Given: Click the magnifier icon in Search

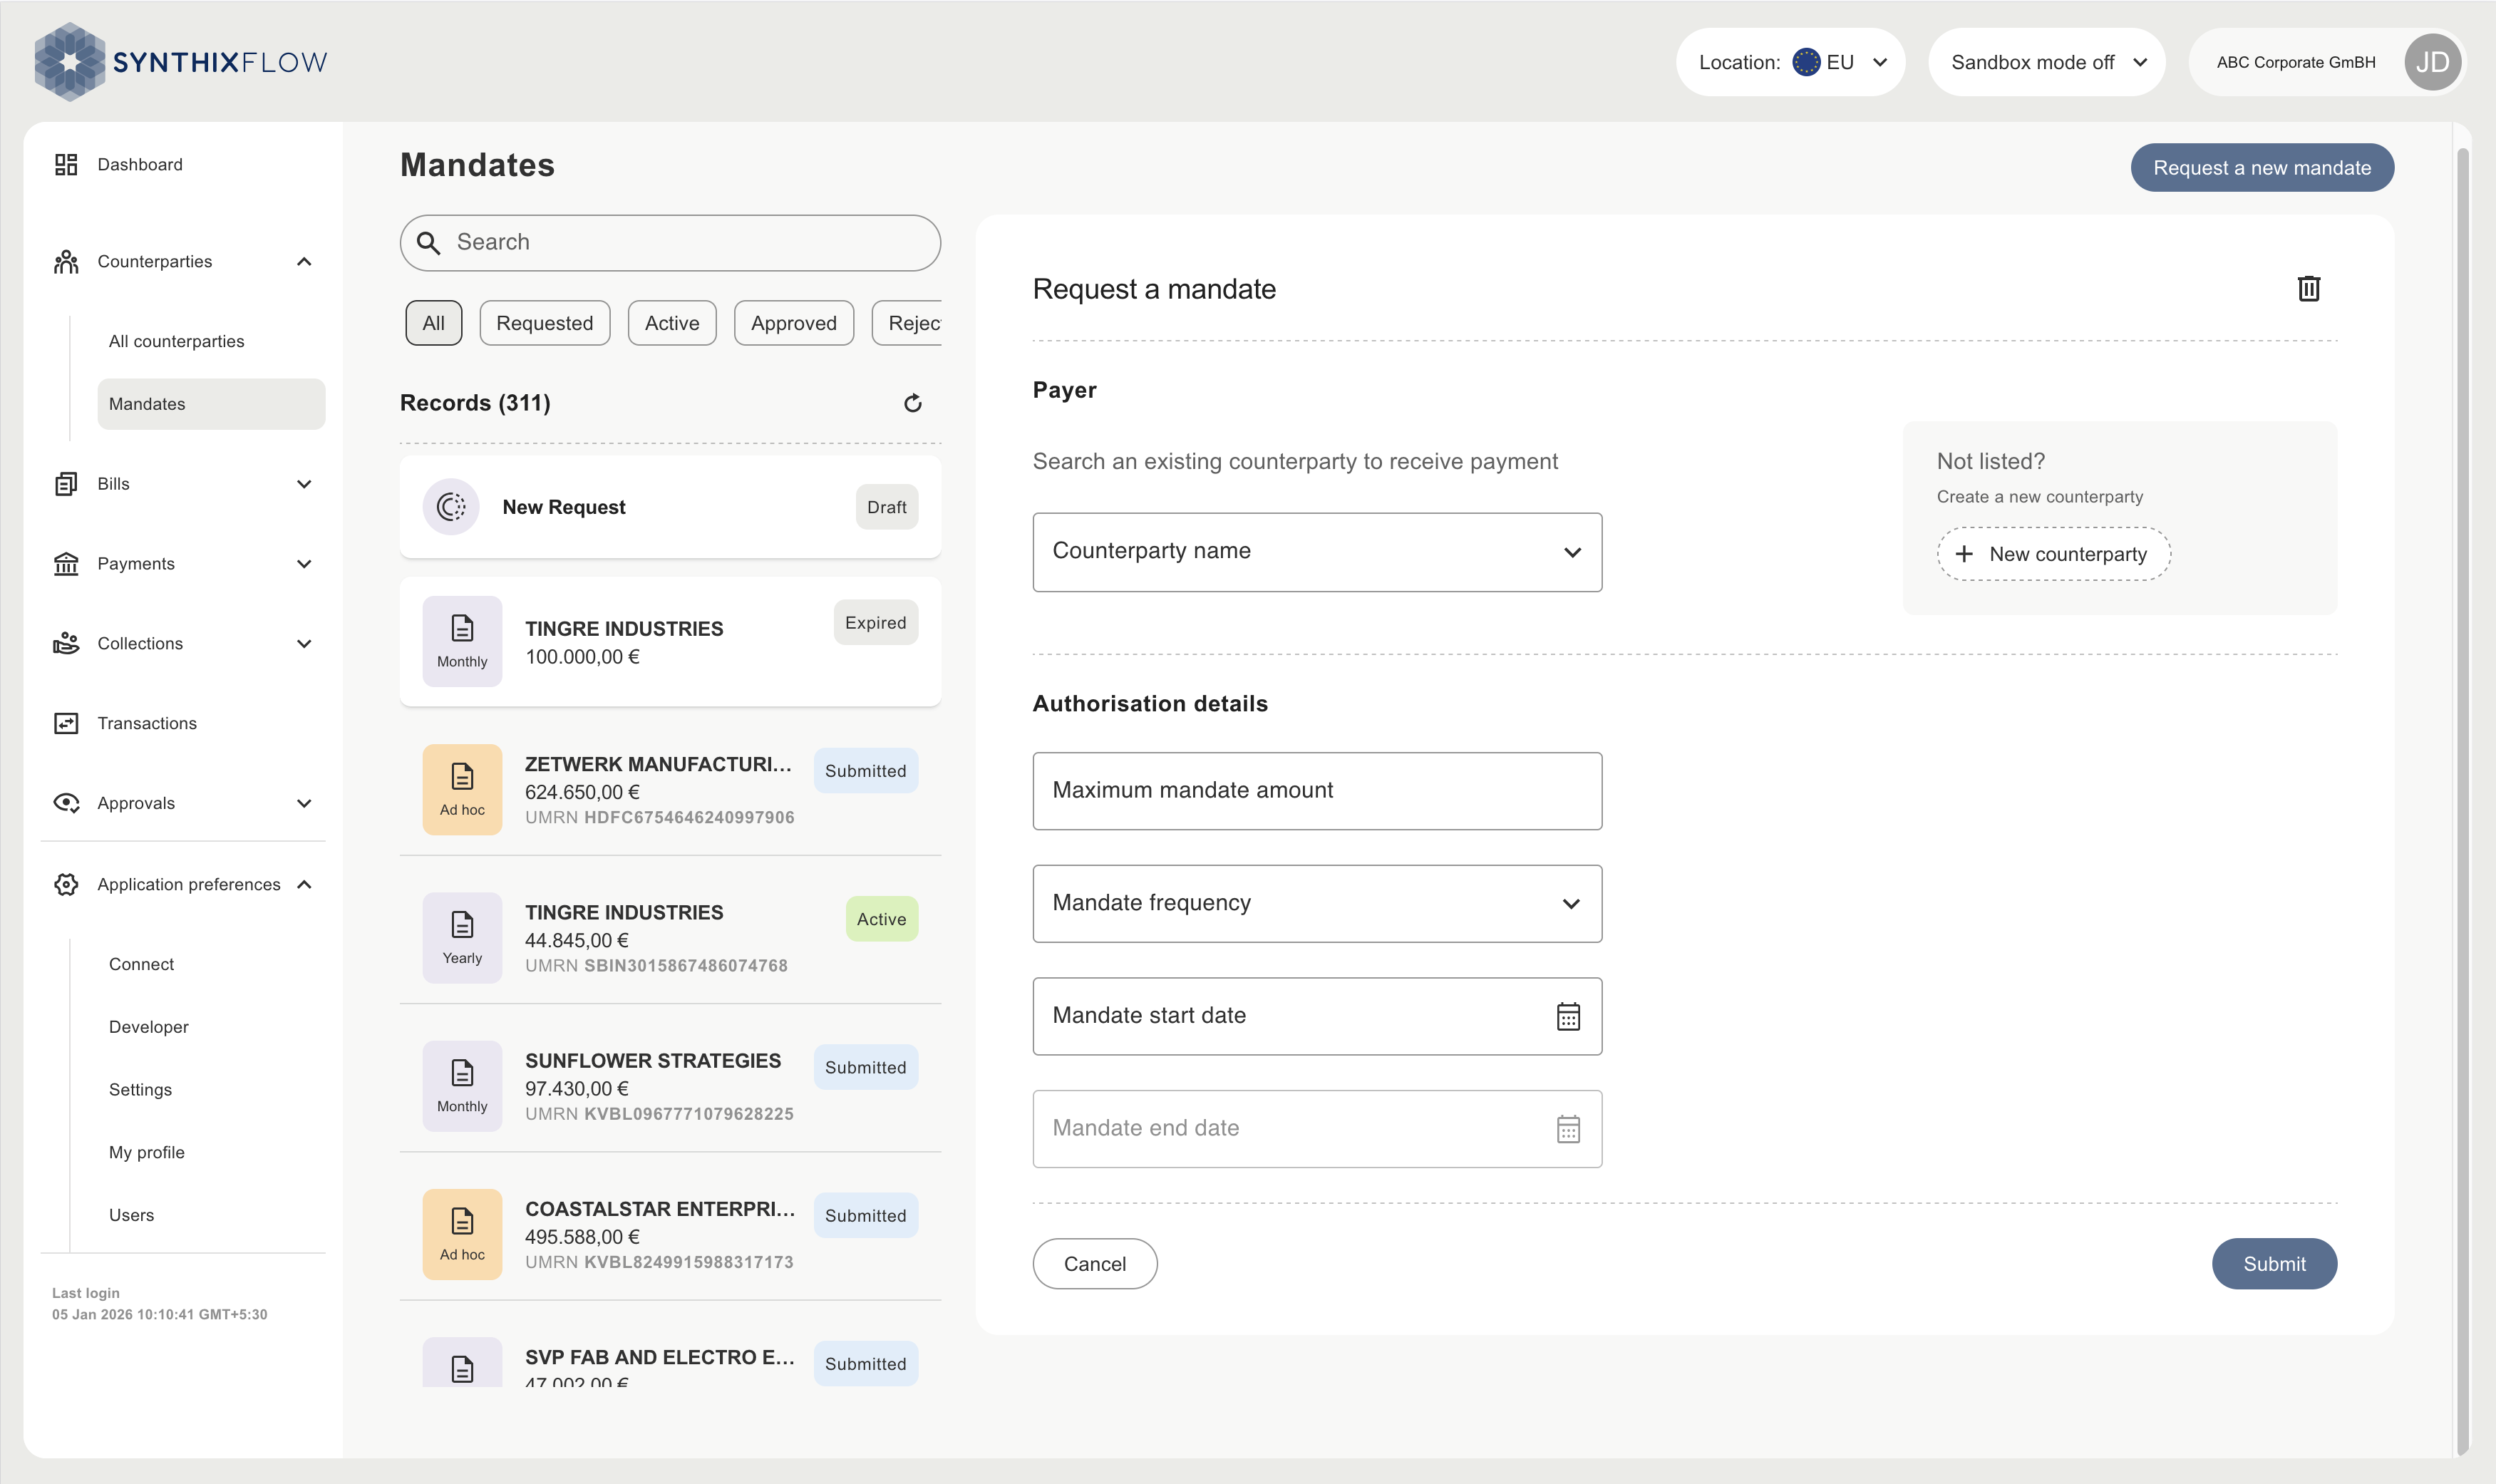Looking at the screenshot, I should (x=428, y=243).
